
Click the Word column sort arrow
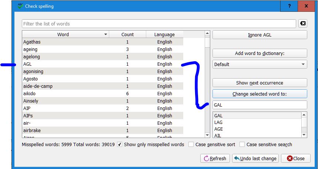tap(106, 35)
